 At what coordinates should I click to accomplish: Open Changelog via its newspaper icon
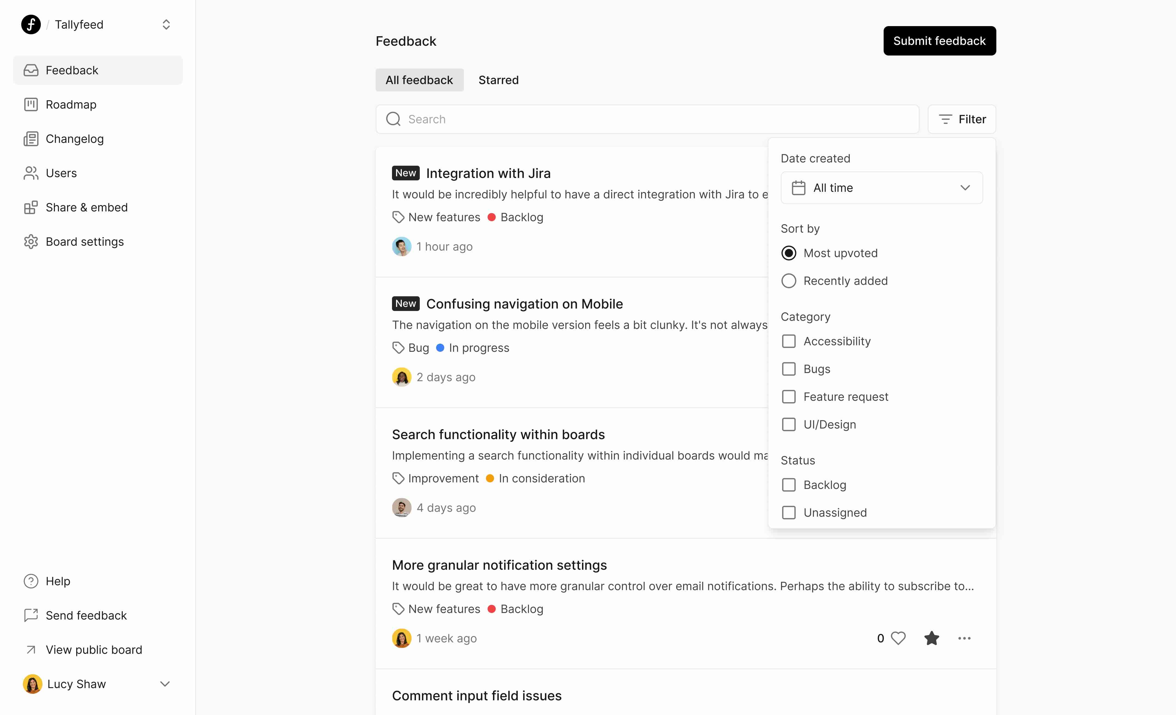[x=31, y=139]
